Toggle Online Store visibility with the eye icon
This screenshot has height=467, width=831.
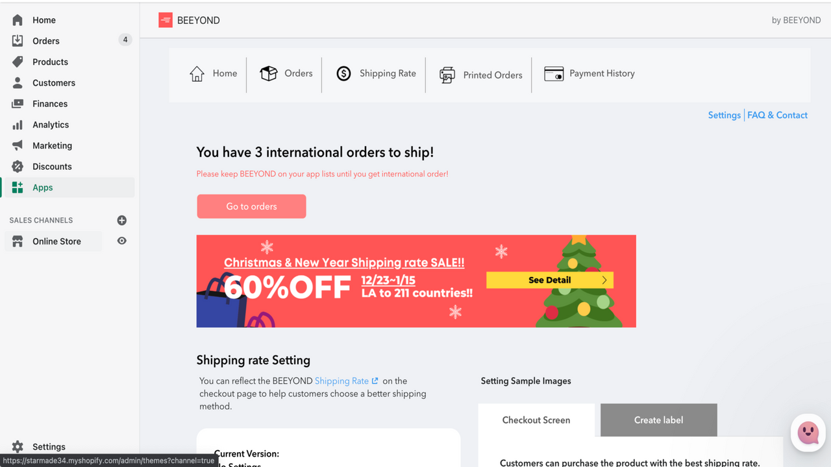[121, 241]
